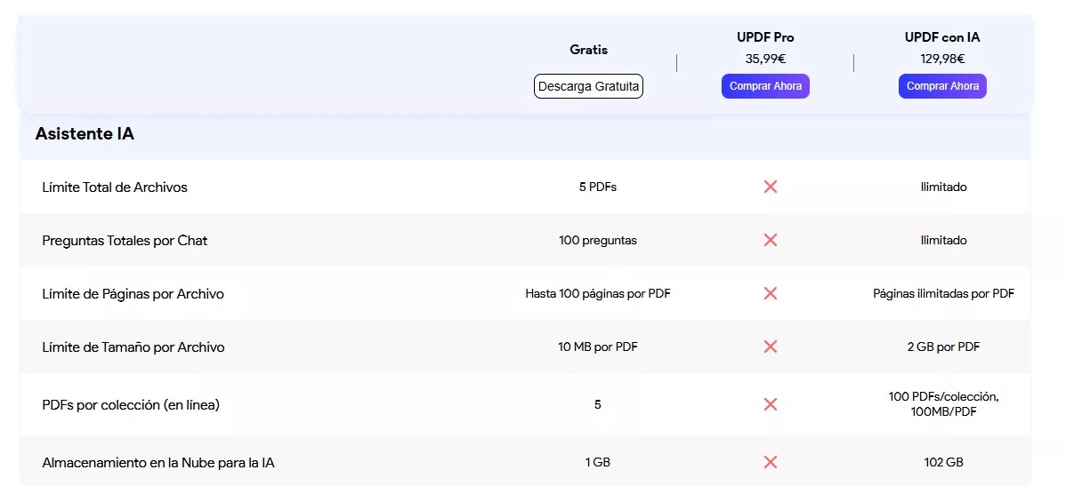1066x486 pixels.
Task: Click Ilimitado in Límite Total de Archivos row
Action: [x=943, y=187]
